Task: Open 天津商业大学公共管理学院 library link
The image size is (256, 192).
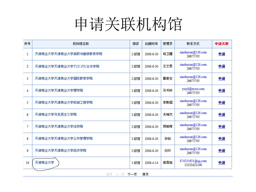Action: 64,138
